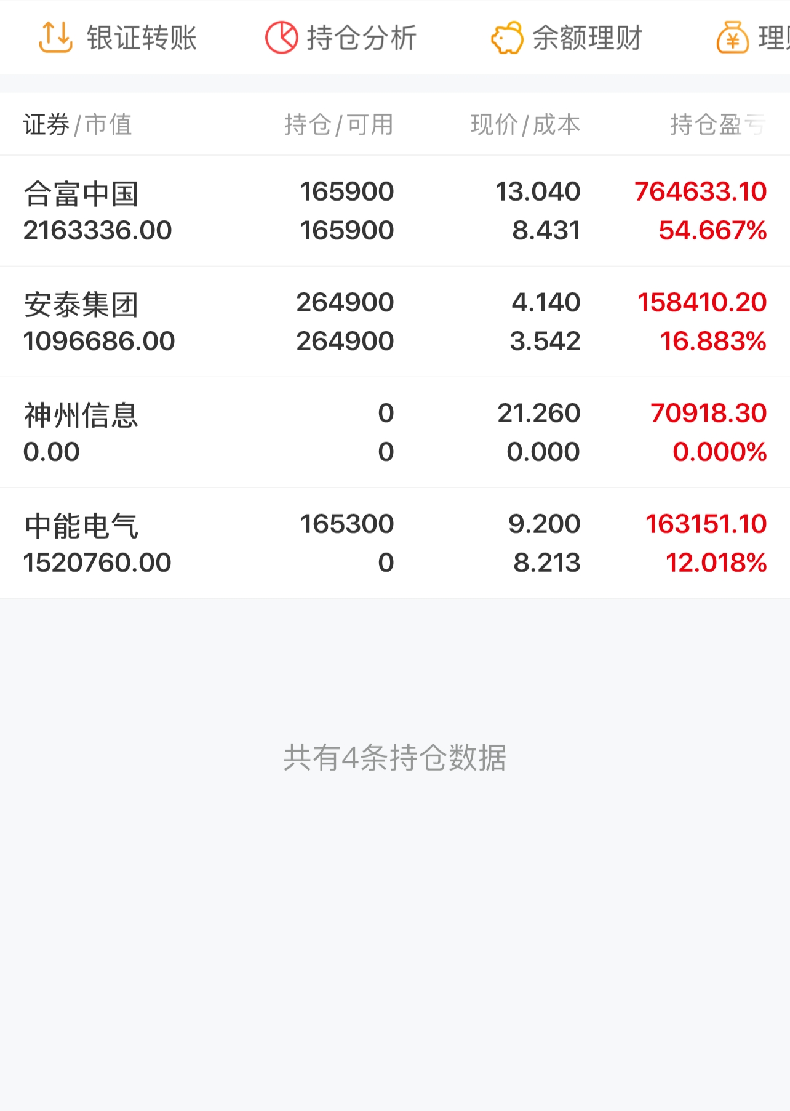This screenshot has height=1111, width=790.
Task: Tap the 持仓盈亏 column header
Action: 718,124
